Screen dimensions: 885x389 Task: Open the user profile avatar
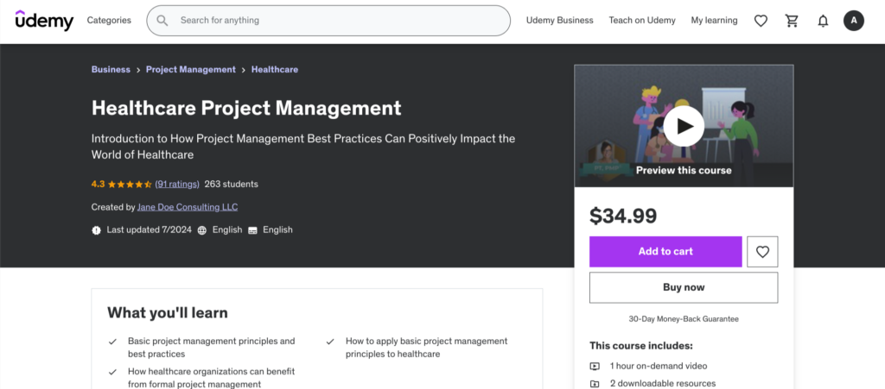[x=854, y=21]
